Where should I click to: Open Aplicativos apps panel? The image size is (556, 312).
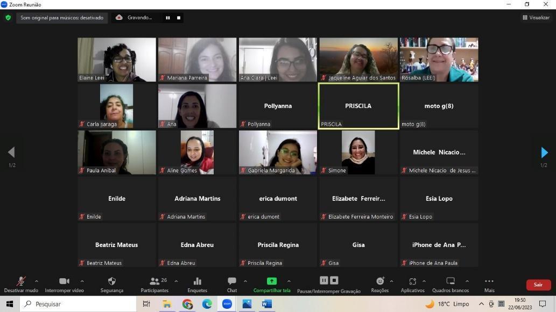click(412, 285)
